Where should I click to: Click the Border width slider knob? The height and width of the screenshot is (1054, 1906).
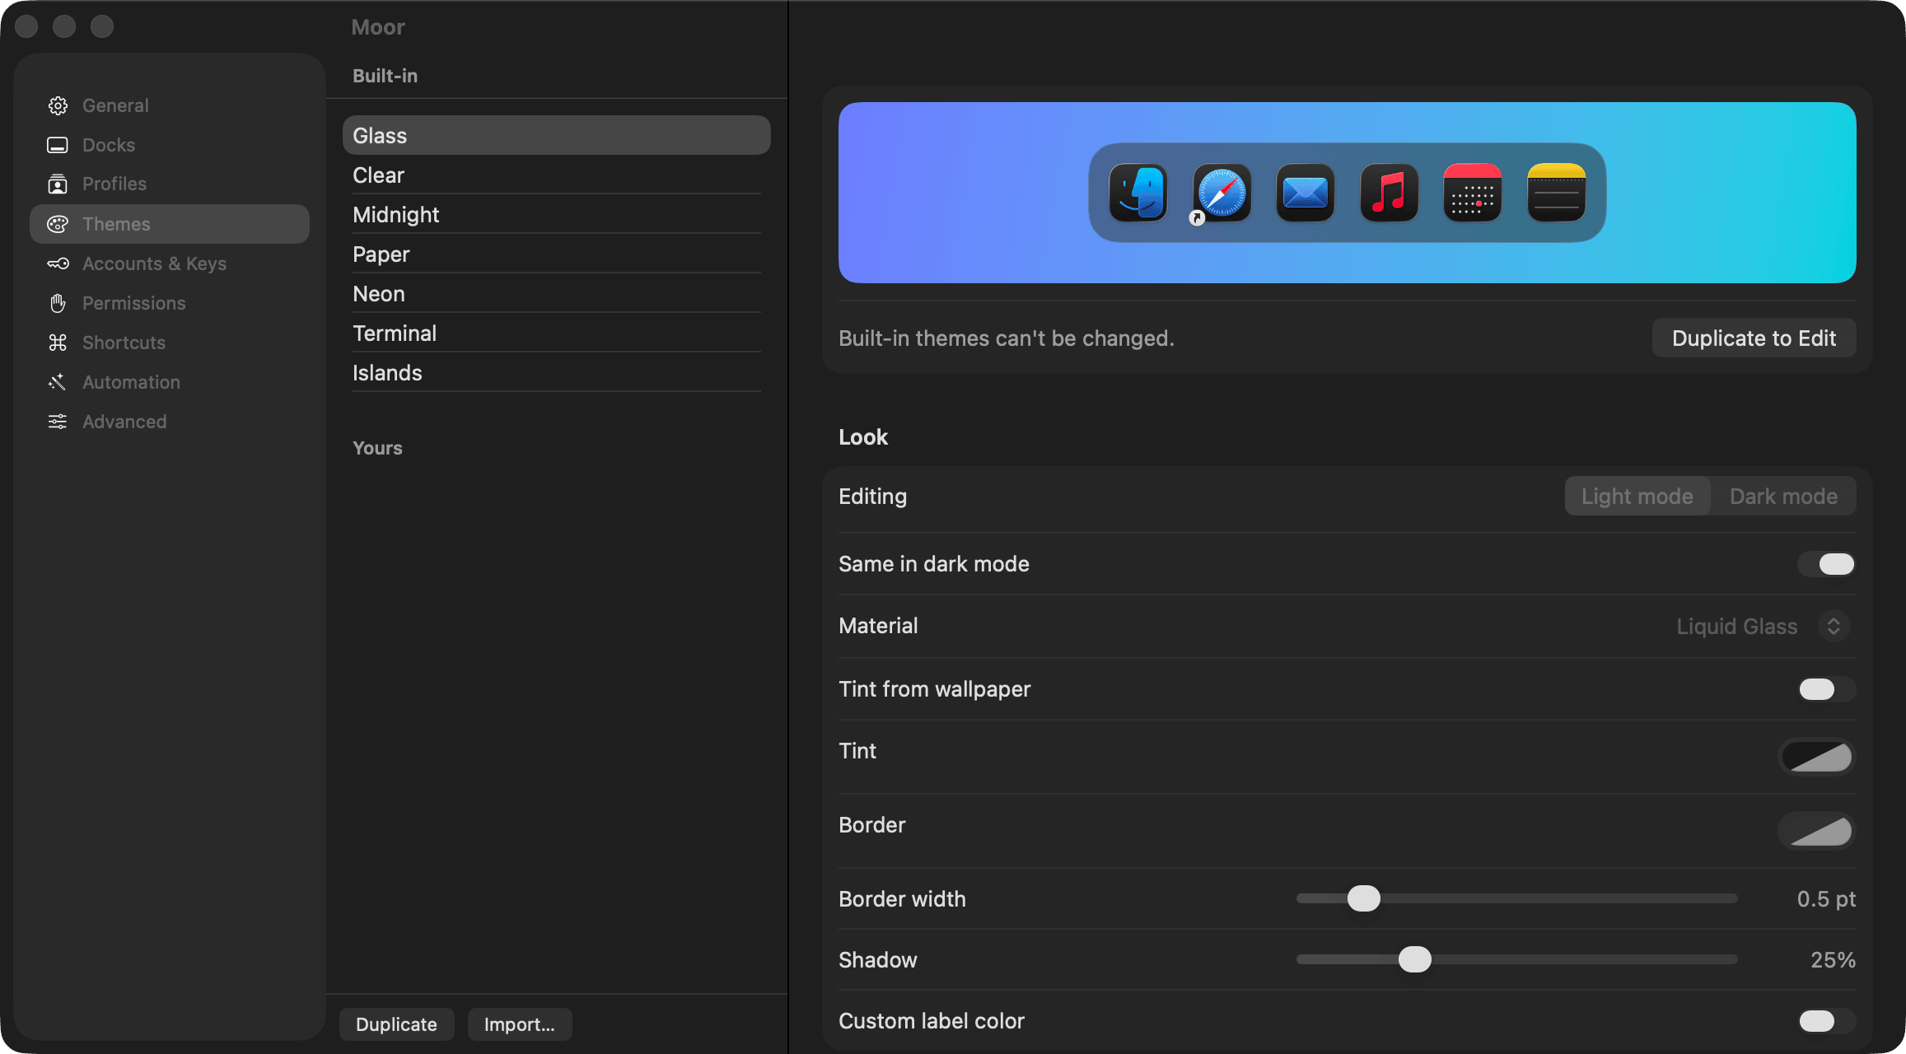click(x=1364, y=898)
